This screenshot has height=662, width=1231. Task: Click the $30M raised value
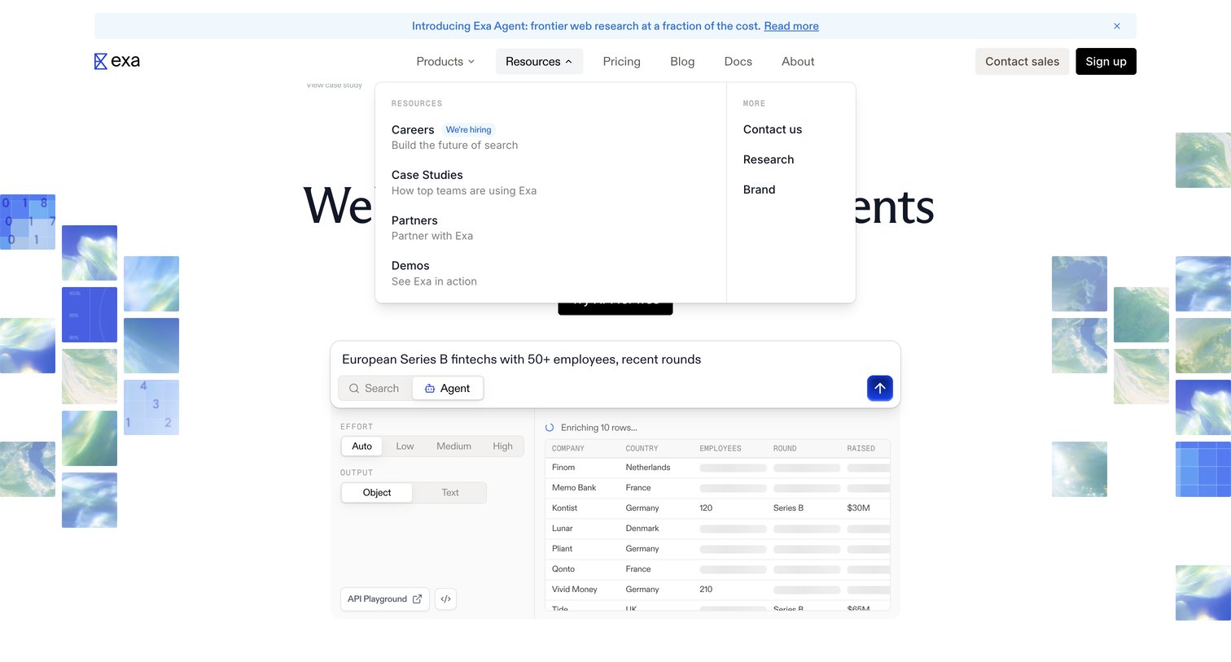pyautogui.click(x=859, y=508)
